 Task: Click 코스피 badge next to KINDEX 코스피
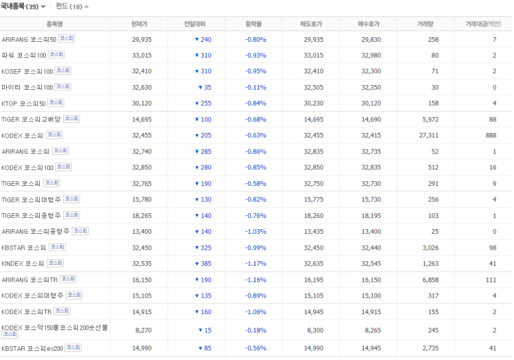click(x=55, y=263)
